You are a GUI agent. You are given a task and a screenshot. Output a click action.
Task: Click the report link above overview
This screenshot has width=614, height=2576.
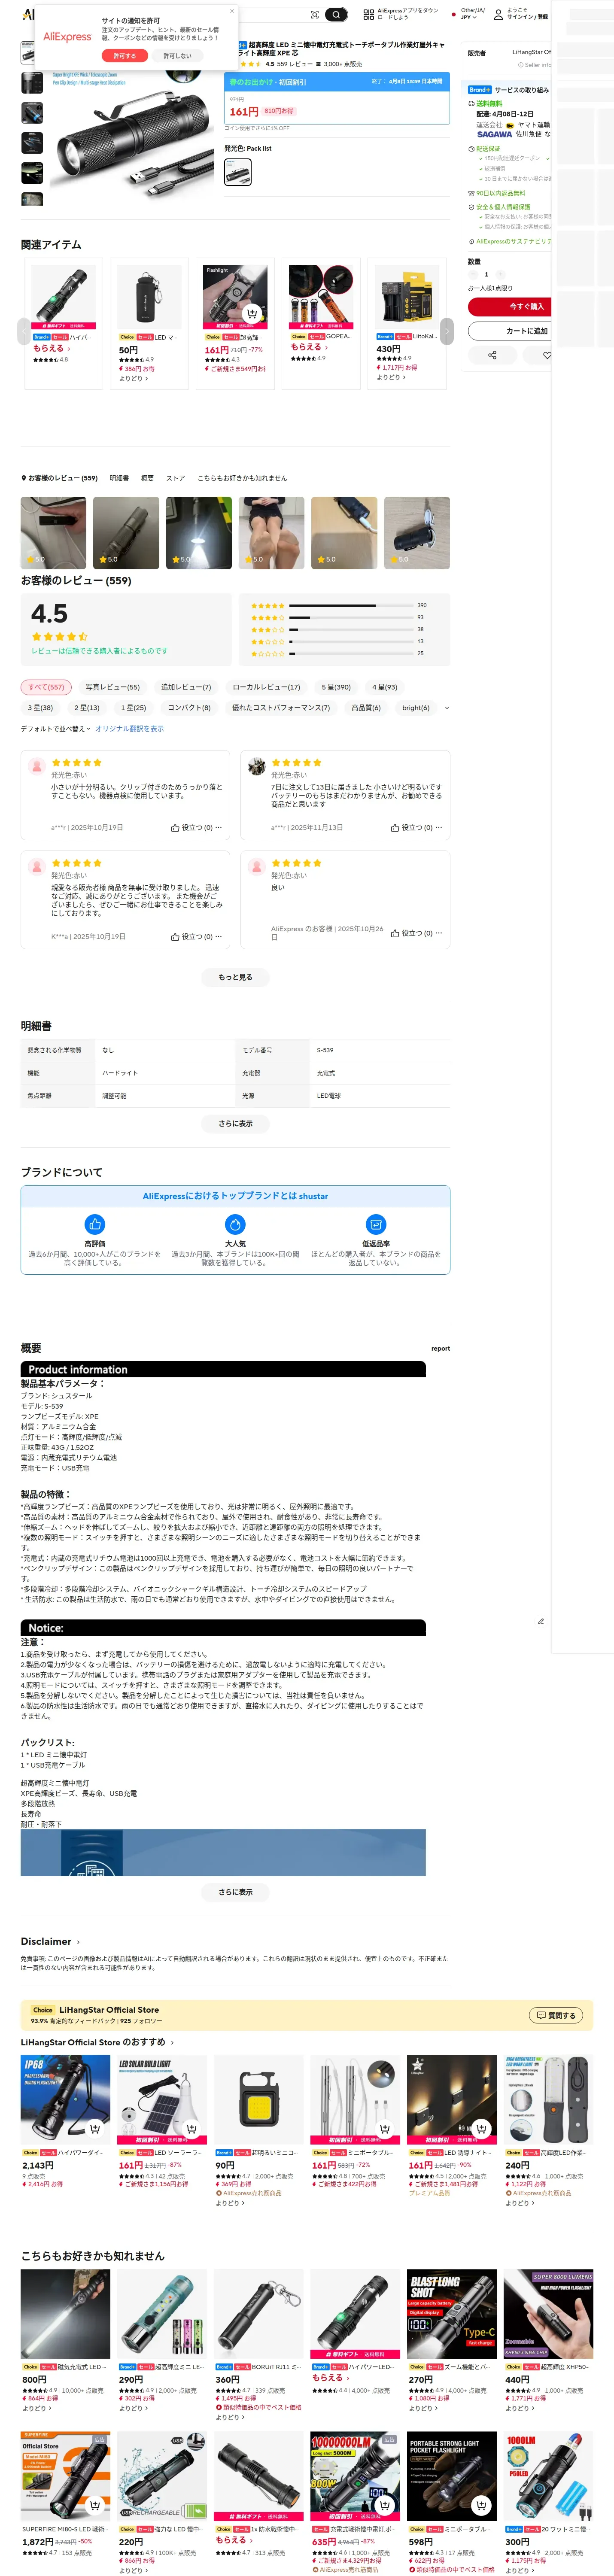coord(440,1348)
